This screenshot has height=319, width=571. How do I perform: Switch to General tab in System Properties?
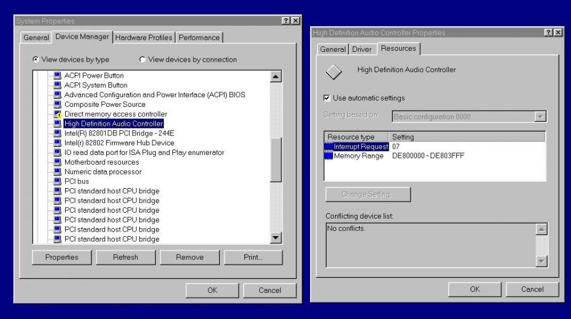(36, 38)
